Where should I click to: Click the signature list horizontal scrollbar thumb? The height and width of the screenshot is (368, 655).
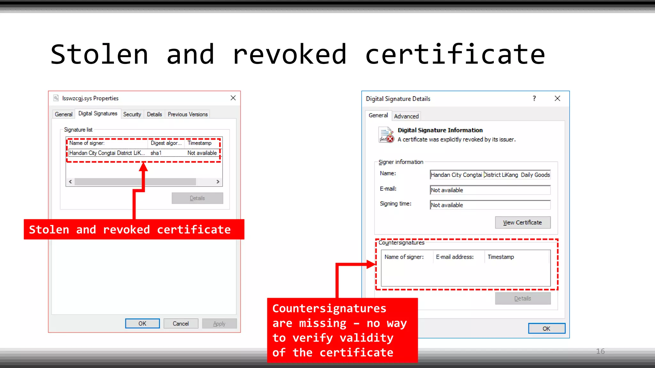(x=135, y=182)
